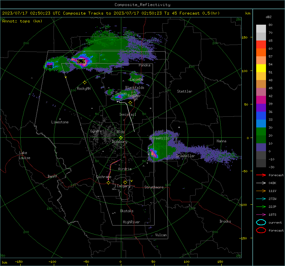Click the dBZ legend heading

coord(269,17)
